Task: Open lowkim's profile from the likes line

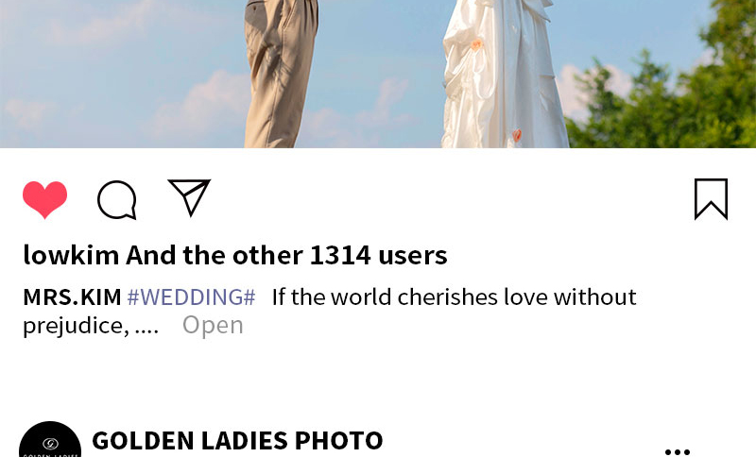Action: (71, 255)
